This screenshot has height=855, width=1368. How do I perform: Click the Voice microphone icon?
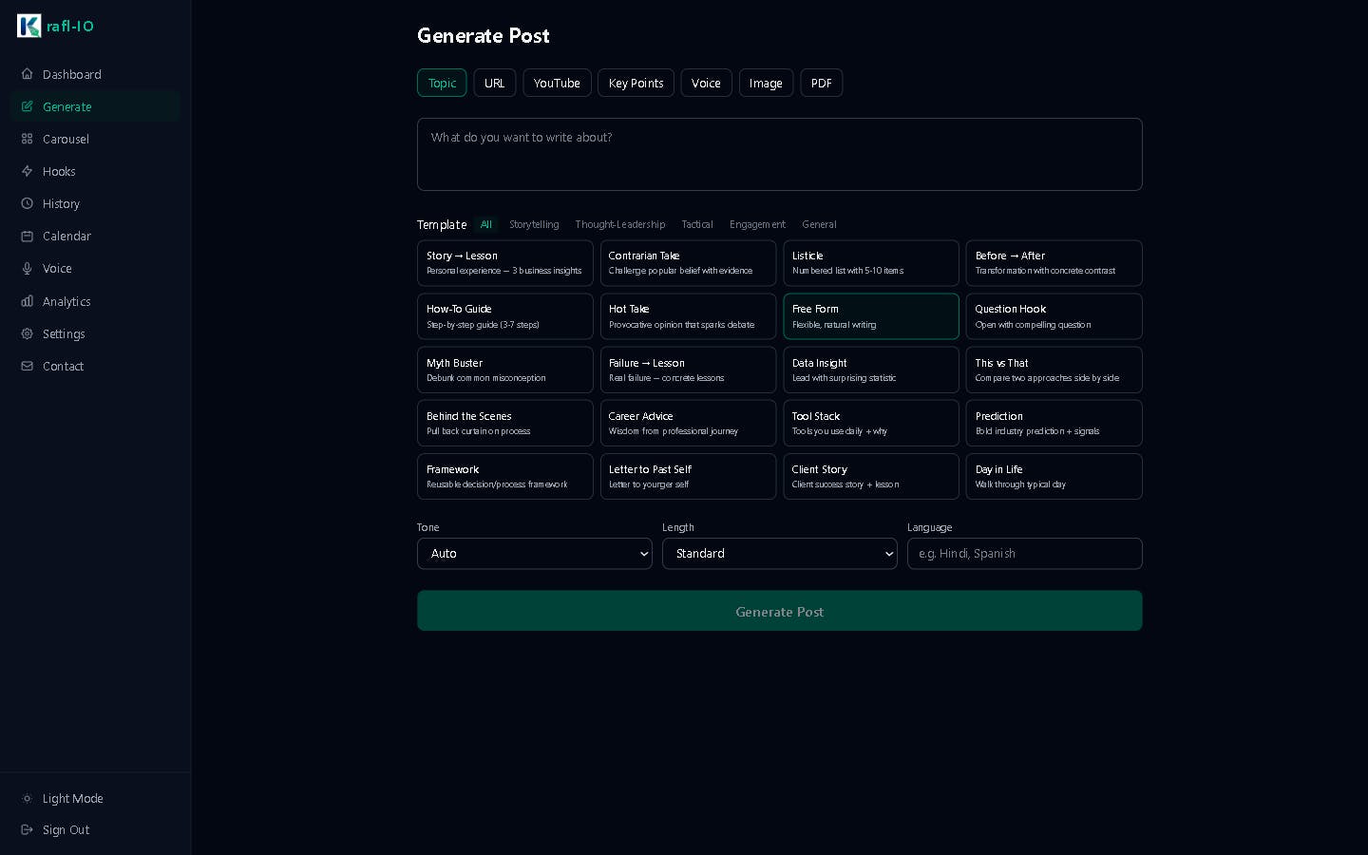pyautogui.click(x=27, y=268)
